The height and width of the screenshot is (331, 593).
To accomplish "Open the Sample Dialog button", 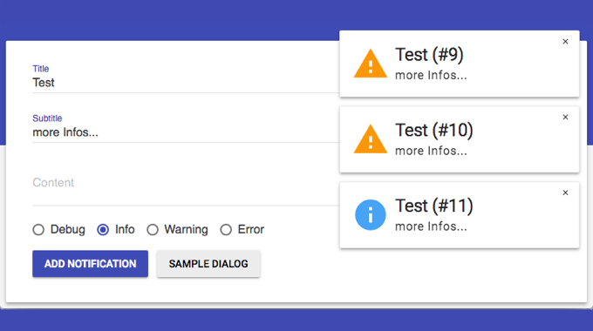I will pos(208,264).
